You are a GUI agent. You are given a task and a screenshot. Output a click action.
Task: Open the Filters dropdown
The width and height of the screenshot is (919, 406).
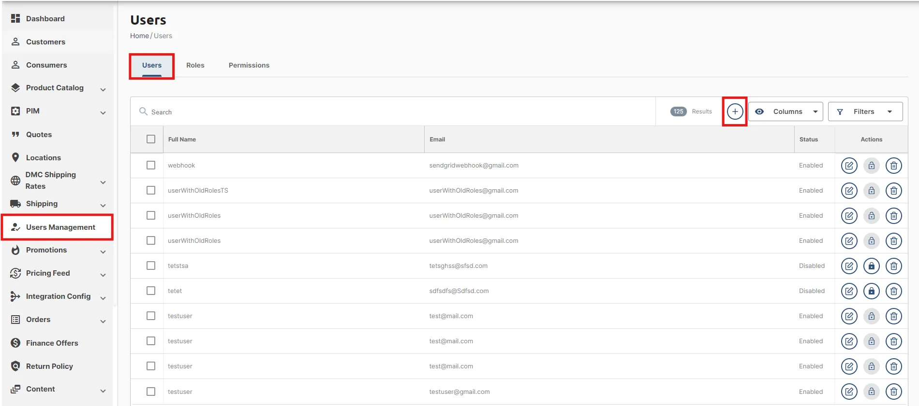[865, 112]
